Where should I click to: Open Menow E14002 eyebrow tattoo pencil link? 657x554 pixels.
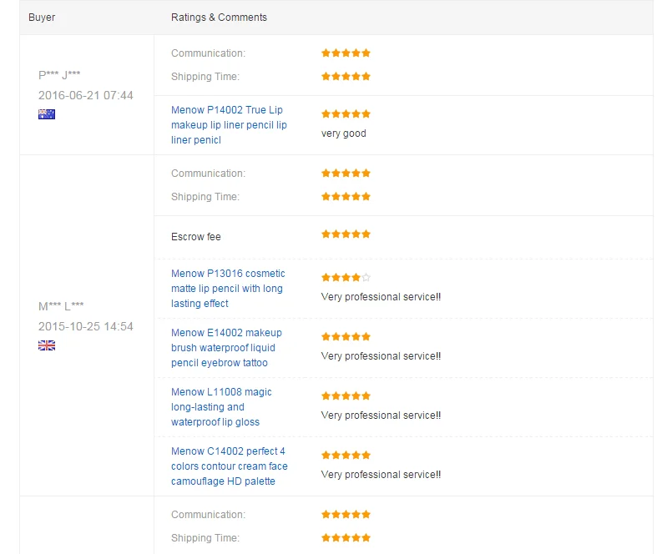point(226,348)
